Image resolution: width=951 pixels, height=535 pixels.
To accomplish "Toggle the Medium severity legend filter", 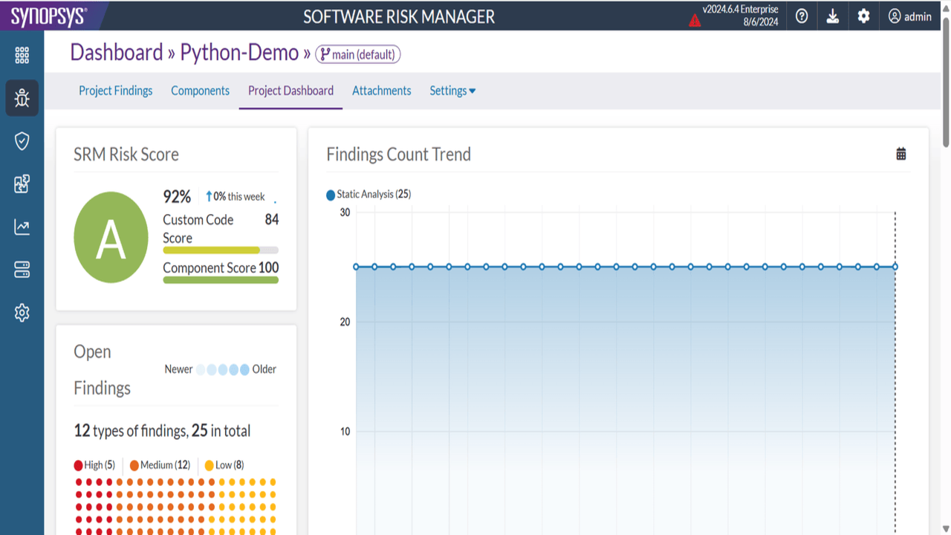I will (160, 465).
